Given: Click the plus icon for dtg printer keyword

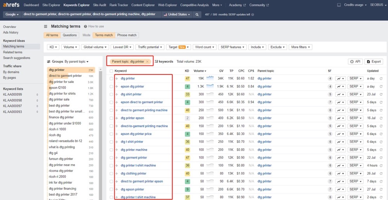Looking at the screenshot, I should click(x=117, y=79).
